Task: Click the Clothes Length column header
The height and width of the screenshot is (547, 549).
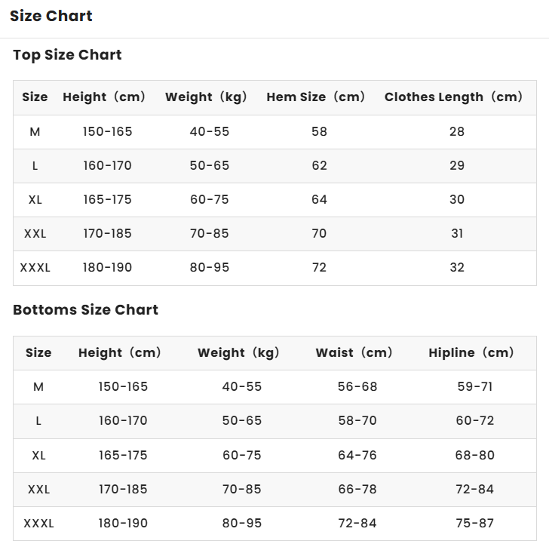Action: tap(453, 97)
